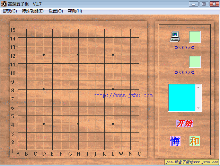The height and width of the screenshot is (166, 220).
Task: Open the 设置(O) settings menu
Action: pyautogui.click(x=56, y=11)
